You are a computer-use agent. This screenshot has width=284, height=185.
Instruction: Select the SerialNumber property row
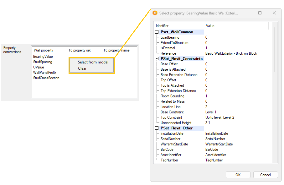pos(171,139)
